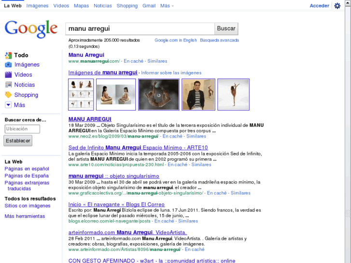
Task: Open En caché for graficacolectiva.org result
Action: pyautogui.click(x=217, y=193)
